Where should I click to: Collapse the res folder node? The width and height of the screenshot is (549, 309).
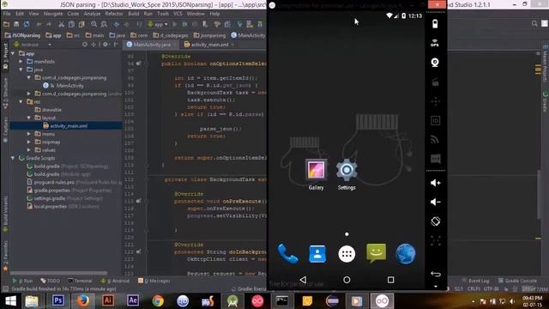click(21, 101)
